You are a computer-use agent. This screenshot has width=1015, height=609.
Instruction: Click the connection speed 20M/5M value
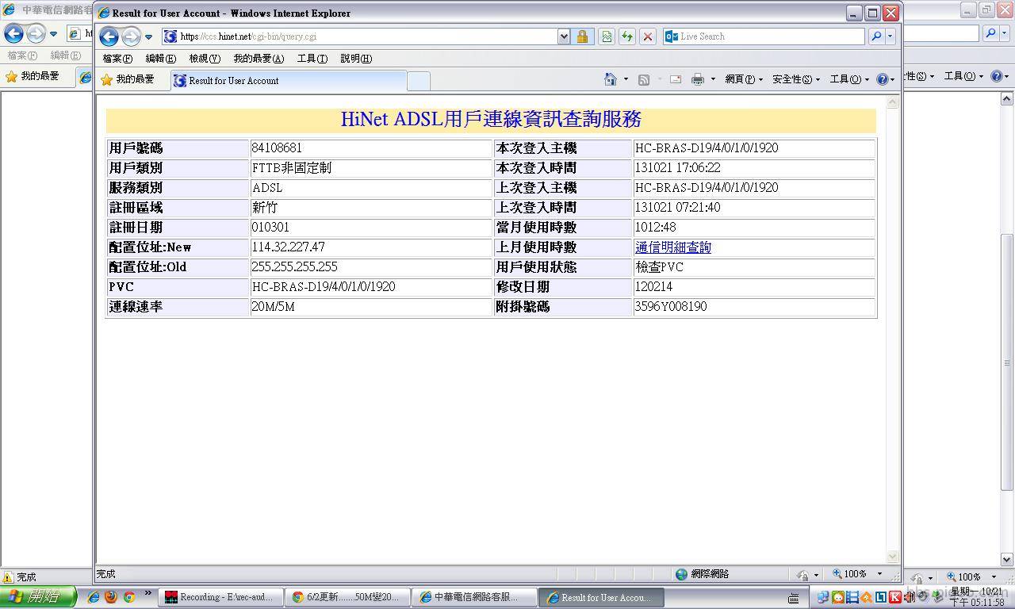click(273, 307)
